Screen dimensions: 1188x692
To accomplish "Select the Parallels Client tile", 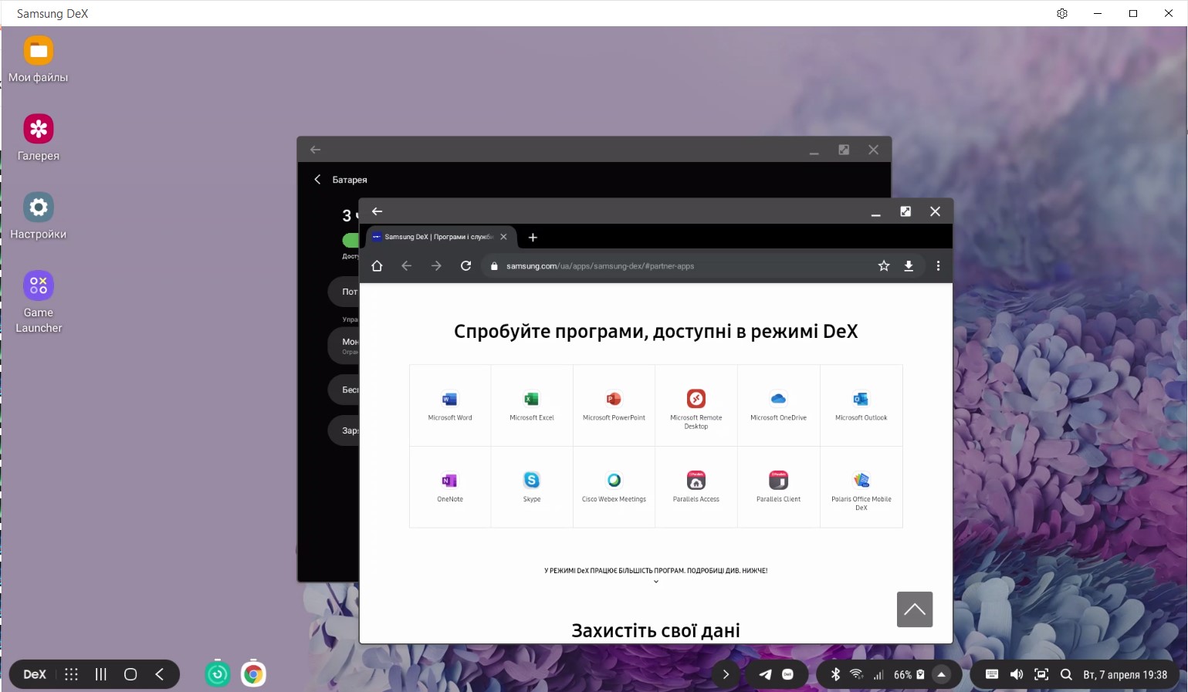I will [x=778, y=488].
